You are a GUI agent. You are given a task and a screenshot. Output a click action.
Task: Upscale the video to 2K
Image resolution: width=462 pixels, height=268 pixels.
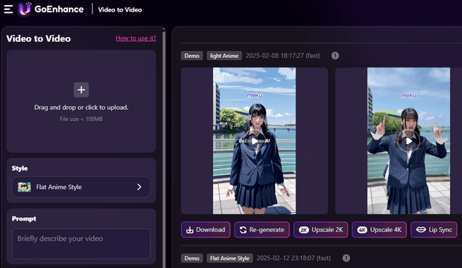(321, 230)
